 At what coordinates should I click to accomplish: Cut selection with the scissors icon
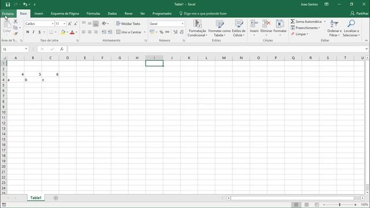tap(16, 21)
